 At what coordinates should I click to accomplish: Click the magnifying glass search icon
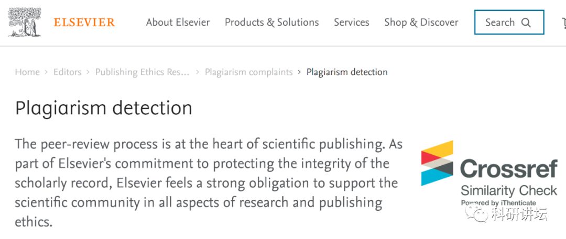coord(526,22)
